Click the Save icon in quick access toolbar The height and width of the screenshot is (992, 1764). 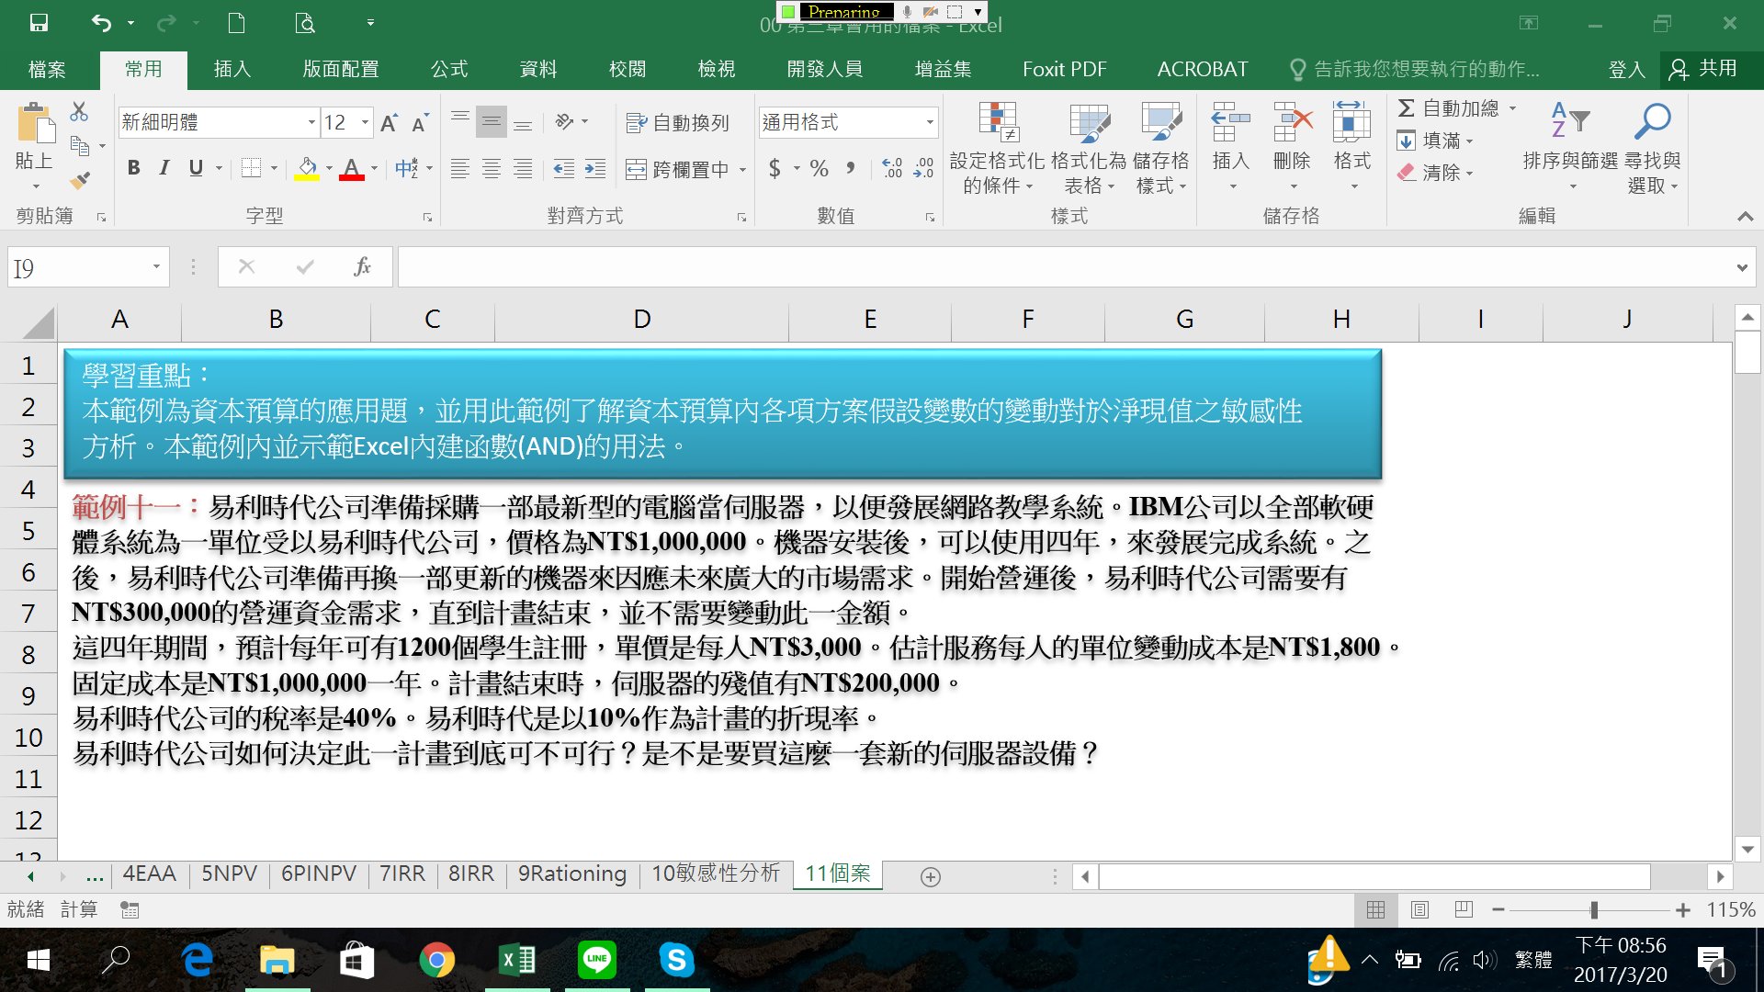click(39, 23)
